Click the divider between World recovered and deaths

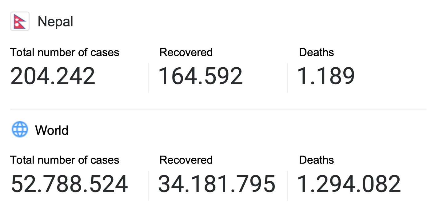287,186
